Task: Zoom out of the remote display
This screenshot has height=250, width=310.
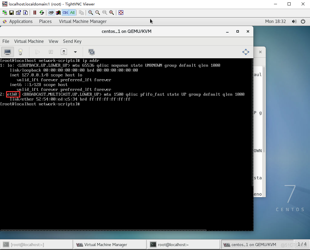Action: [x=97, y=13]
